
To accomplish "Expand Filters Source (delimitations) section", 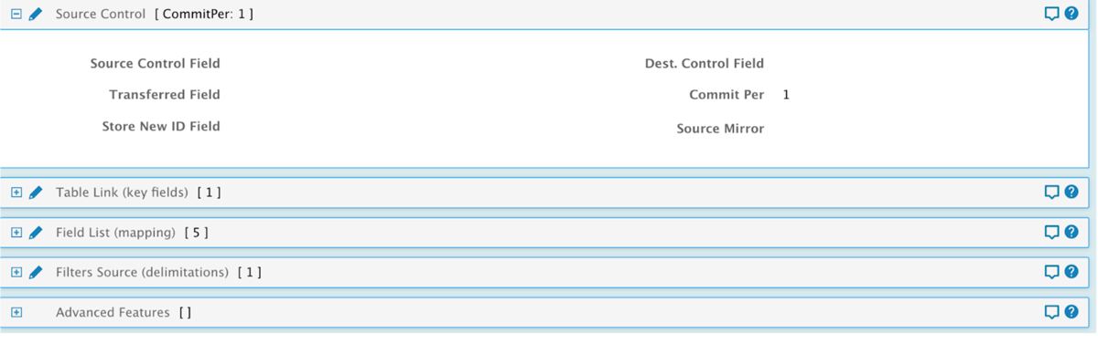I will [x=16, y=273].
